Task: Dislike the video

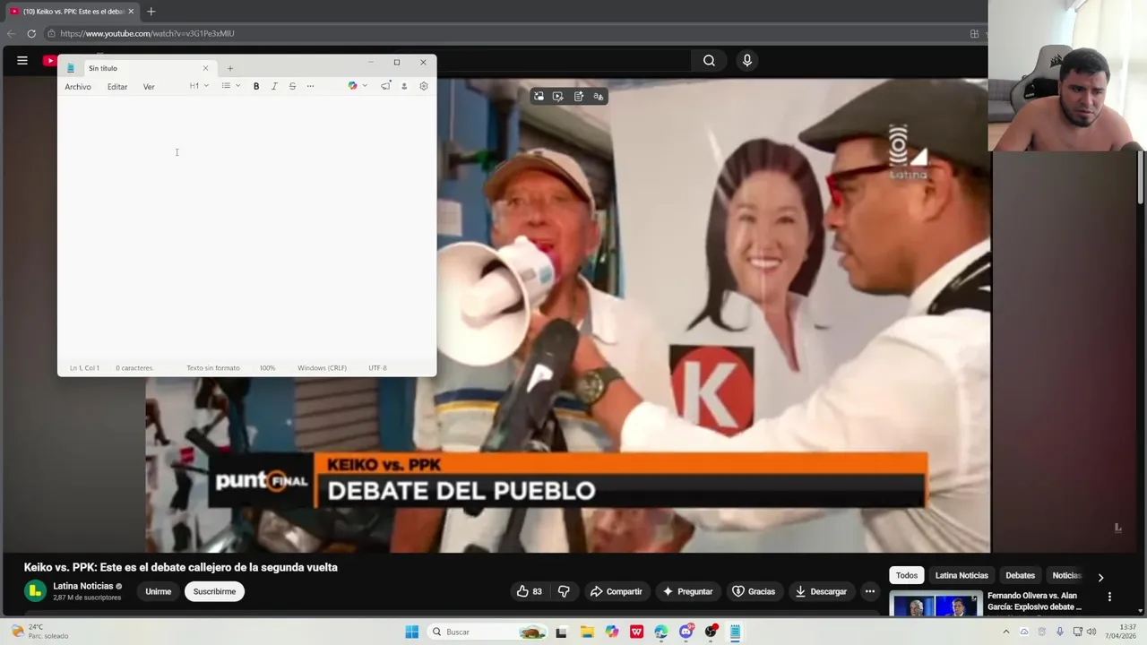Action: [x=564, y=591]
